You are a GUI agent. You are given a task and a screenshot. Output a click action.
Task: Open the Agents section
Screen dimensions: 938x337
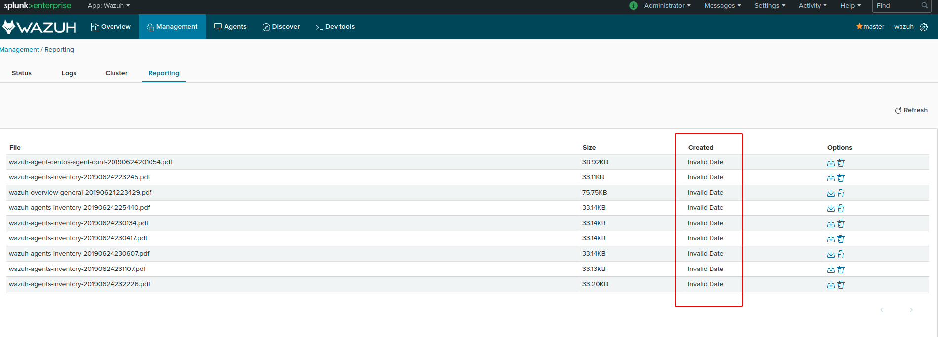(230, 27)
